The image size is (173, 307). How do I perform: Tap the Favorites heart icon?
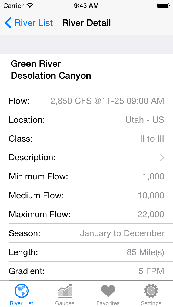point(108,291)
